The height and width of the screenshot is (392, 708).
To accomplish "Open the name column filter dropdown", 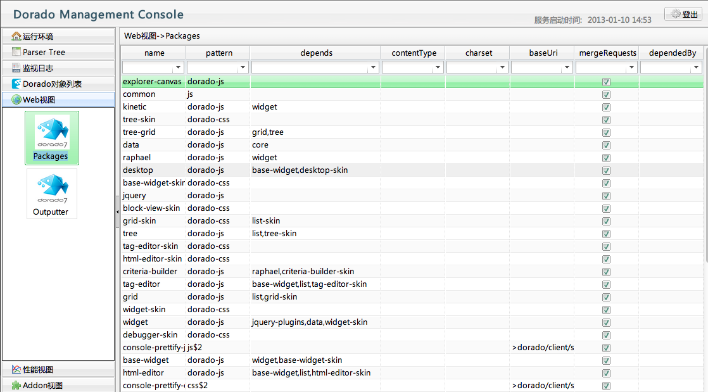I will point(178,67).
